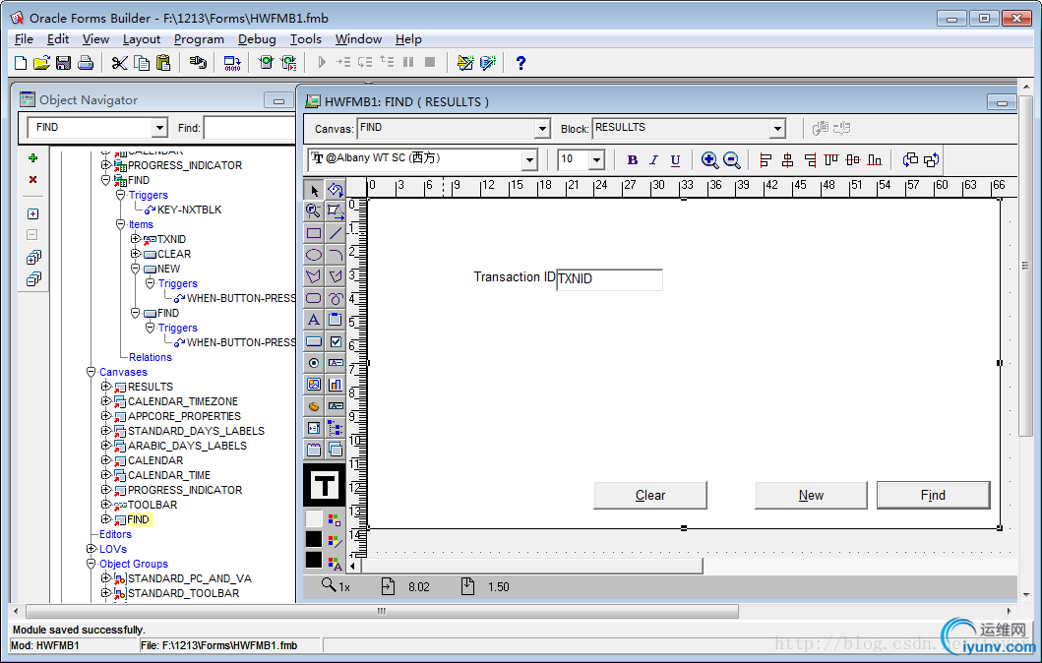This screenshot has height=663, width=1042.
Task: Toggle Italic text formatting
Action: (x=653, y=160)
